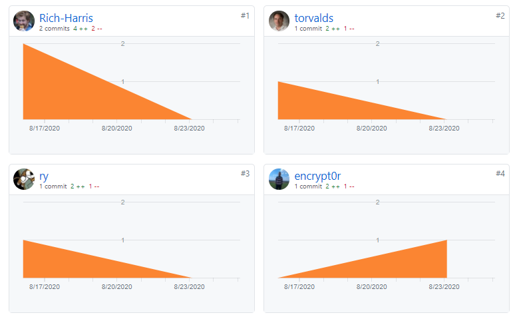Open torvalds avatar image
Image resolution: width=519 pixels, height=319 pixels.
[279, 21]
